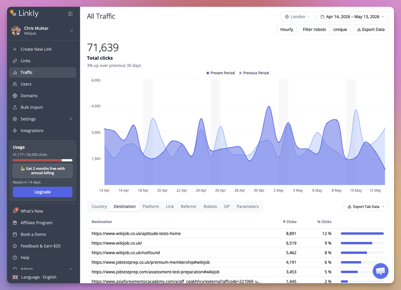Go to the Links section
The height and width of the screenshot is (290, 401).
coord(43,61)
